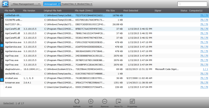This screenshot has width=209, height=108.
Task: Click 1/14/2015 11:38:50 AM date cell
Action: pyautogui.click(x=139, y=83)
